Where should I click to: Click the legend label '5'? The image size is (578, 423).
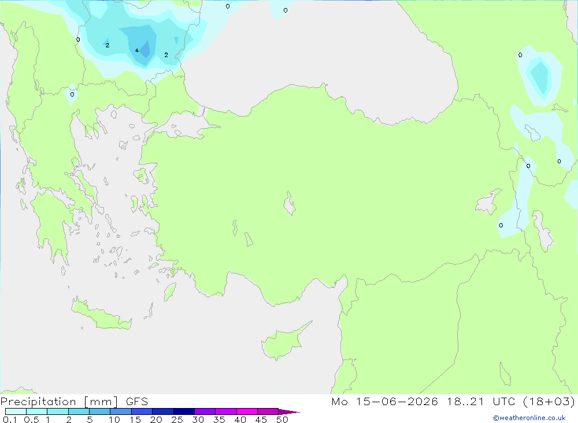click(90, 420)
